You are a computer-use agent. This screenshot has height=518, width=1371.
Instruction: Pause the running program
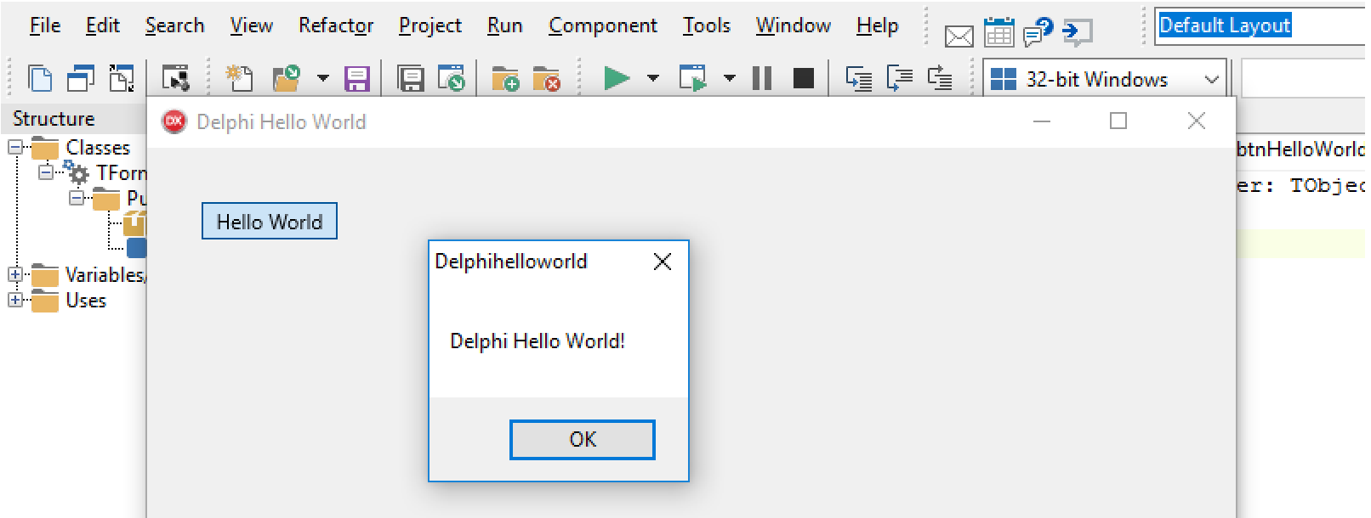click(762, 79)
